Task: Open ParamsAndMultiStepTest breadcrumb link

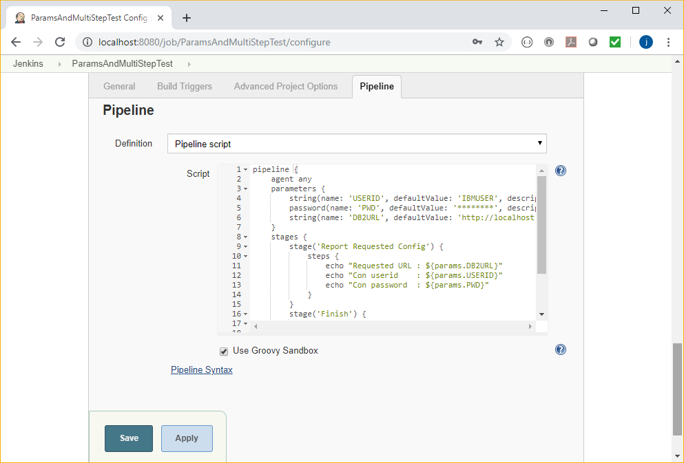Action: (x=122, y=63)
